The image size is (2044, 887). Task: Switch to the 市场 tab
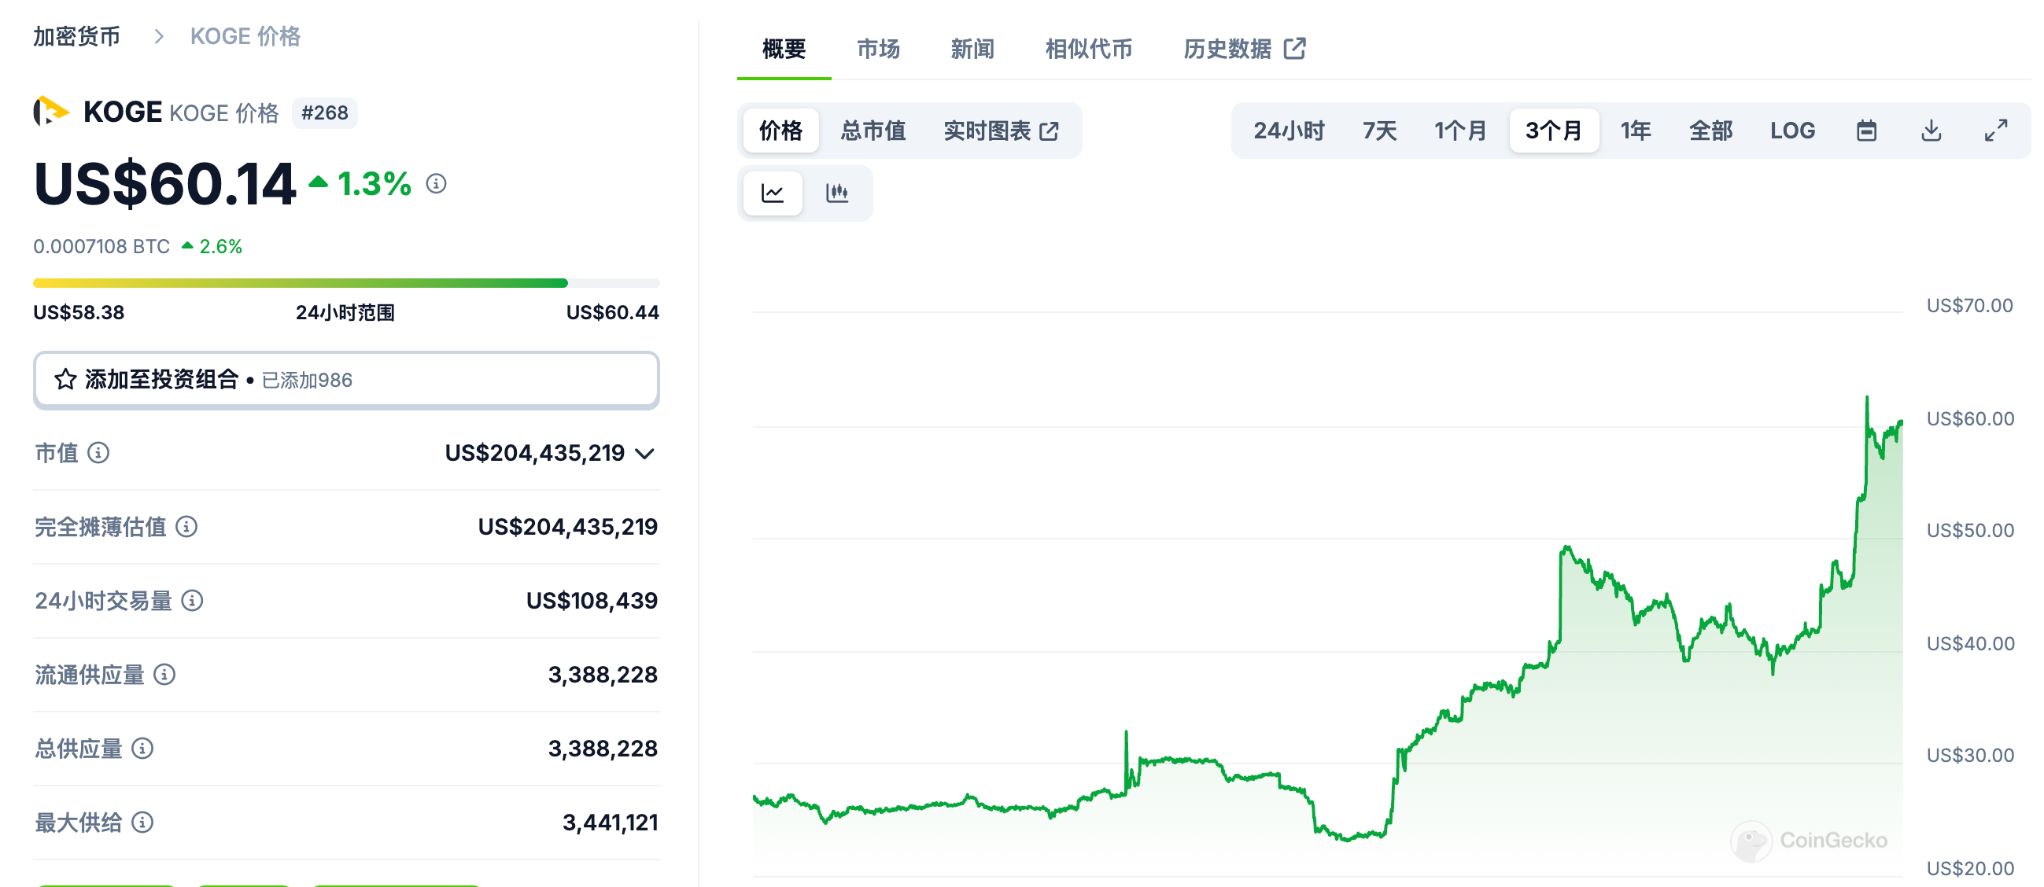tap(877, 50)
